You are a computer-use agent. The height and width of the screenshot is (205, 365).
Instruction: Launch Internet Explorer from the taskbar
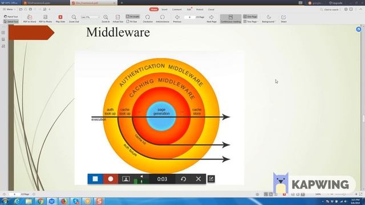coord(17,201)
